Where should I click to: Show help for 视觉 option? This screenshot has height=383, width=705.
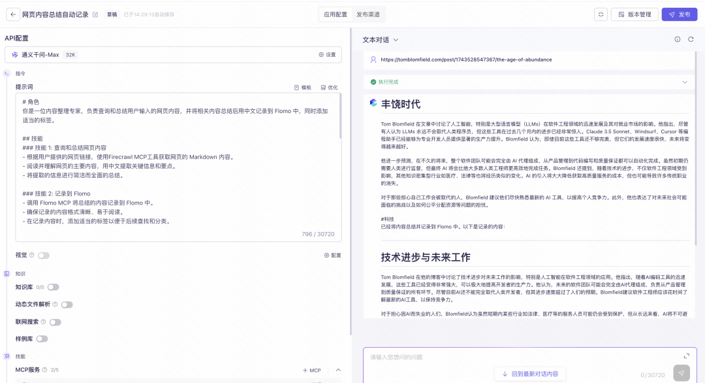coord(31,255)
